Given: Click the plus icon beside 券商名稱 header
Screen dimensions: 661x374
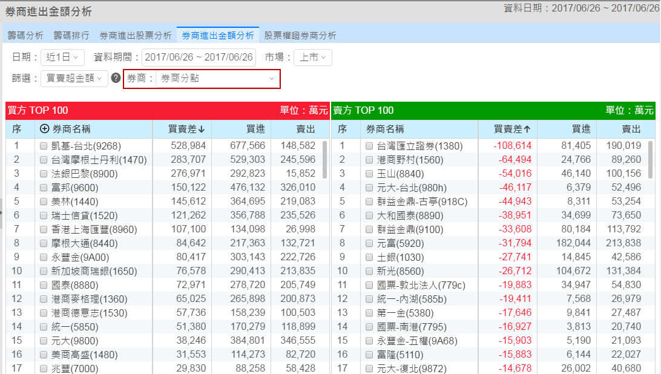Looking at the screenshot, I should [44, 129].
